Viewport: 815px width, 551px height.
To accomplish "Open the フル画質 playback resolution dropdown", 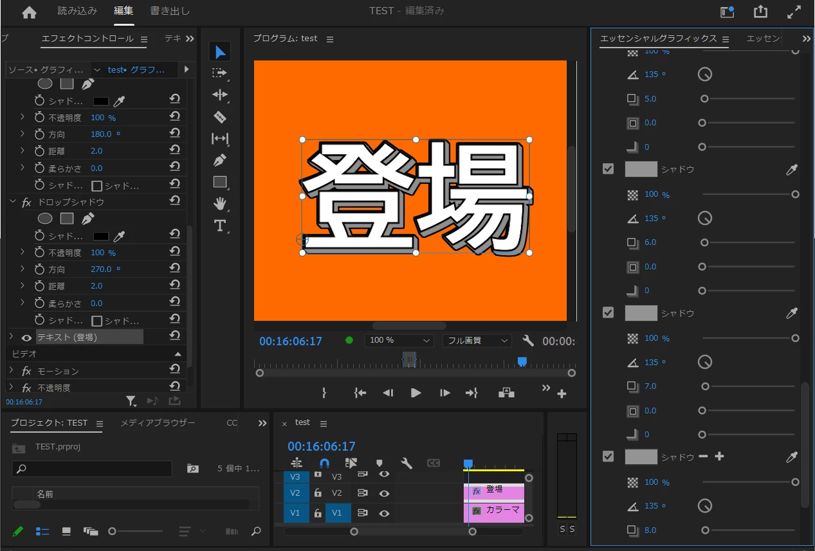I will 477,340.
